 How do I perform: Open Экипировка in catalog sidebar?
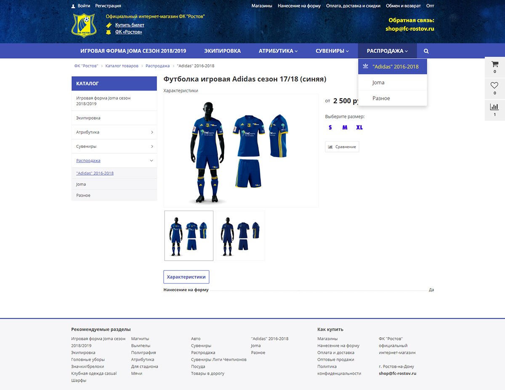tap(114, 118)
